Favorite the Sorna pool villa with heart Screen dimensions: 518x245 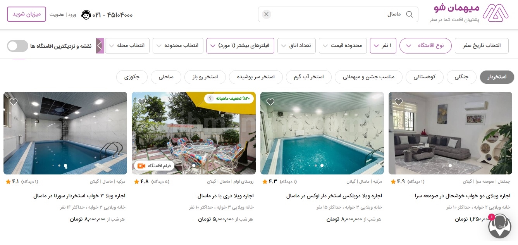(x=14, y=102)
